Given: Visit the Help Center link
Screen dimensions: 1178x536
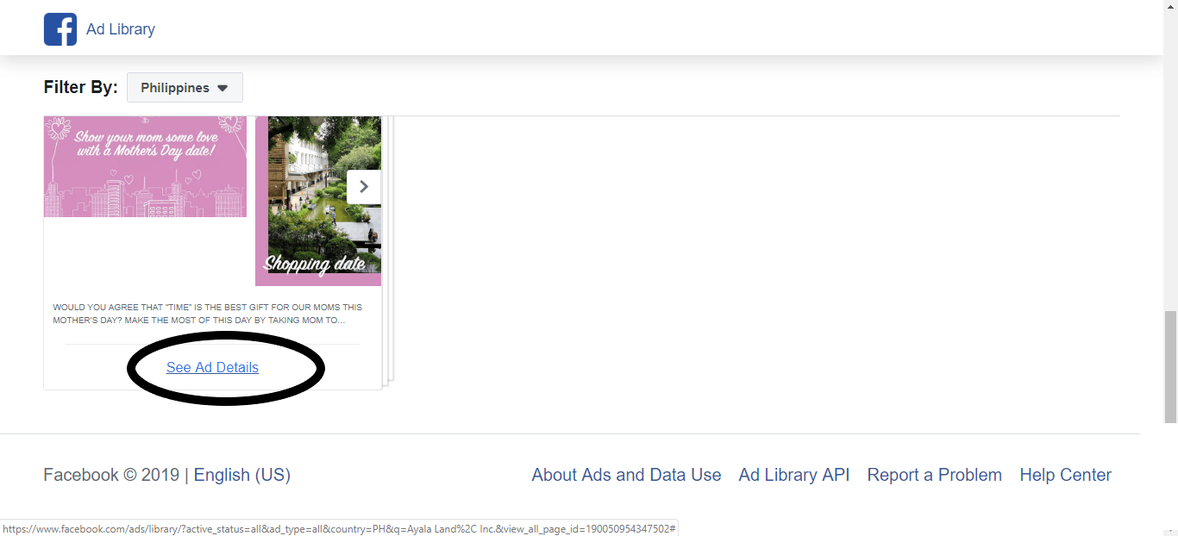Looking at the screenshot, I should pos(1066,475).
